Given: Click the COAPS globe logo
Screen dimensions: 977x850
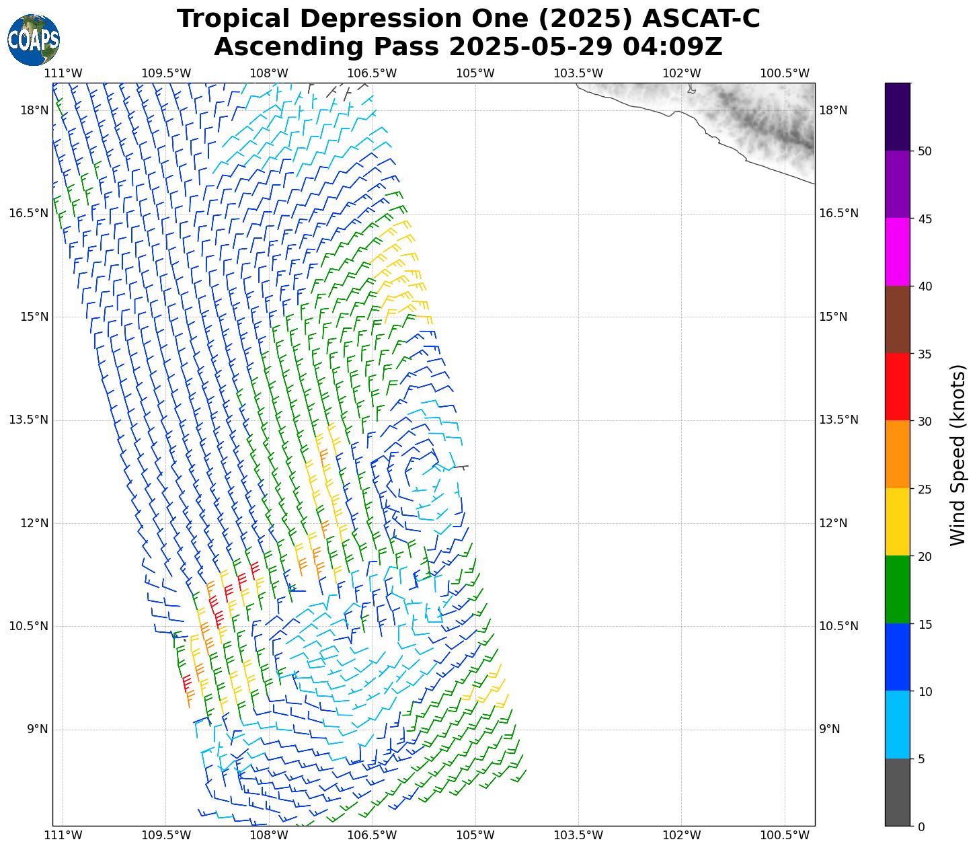Looking at the screenshot, I should pos(34,40).
